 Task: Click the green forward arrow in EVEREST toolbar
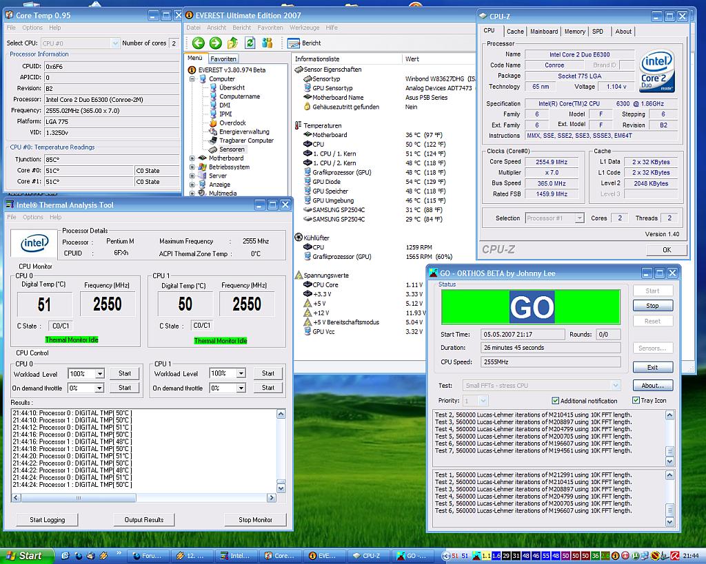tap(215, 43)
